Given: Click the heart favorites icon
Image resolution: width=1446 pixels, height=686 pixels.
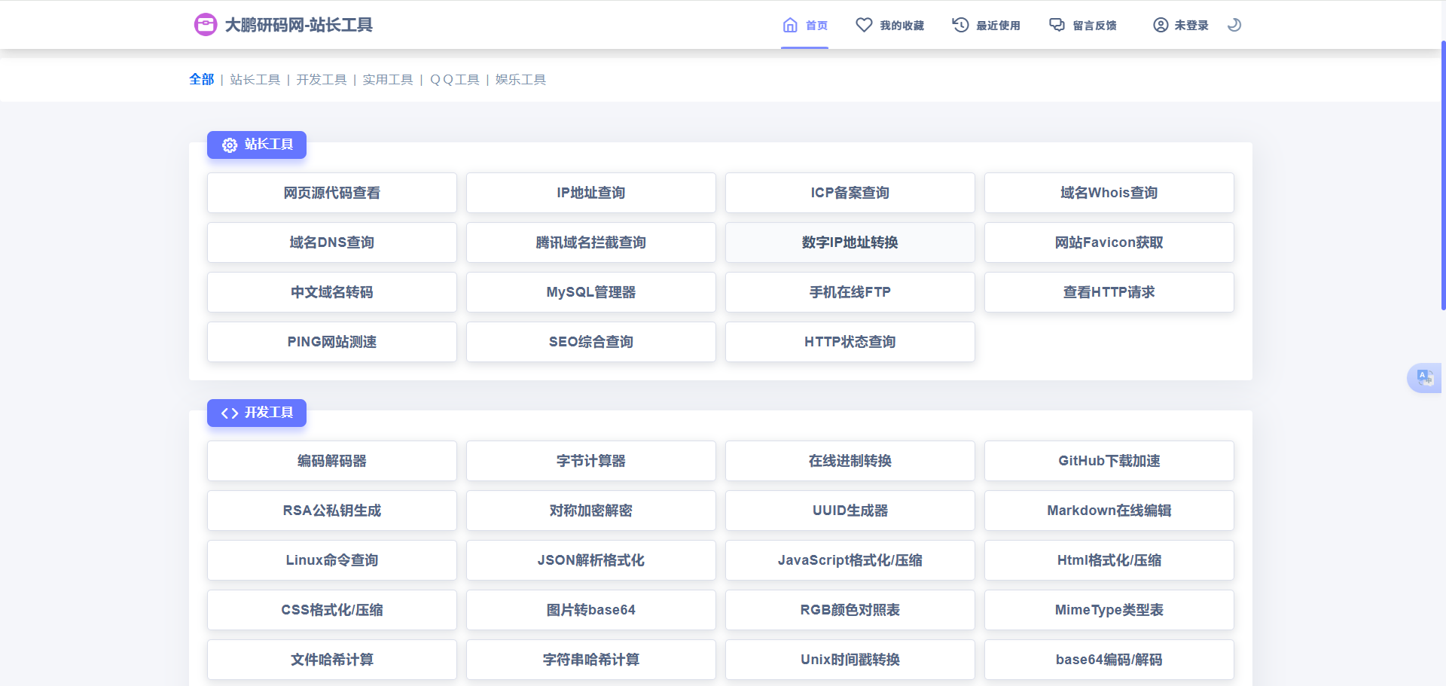Looking at the screenshot, I should click(x=864, y=25).
